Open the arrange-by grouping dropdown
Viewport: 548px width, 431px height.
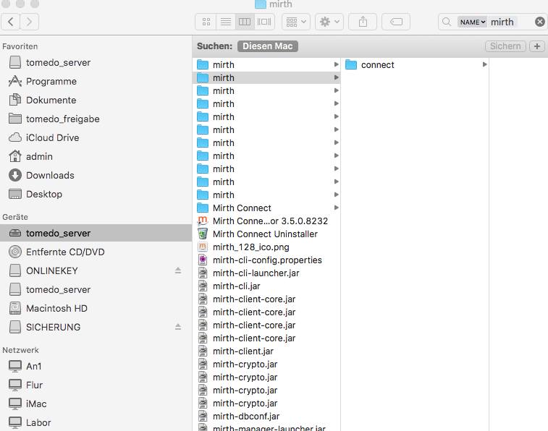[296, 22]
